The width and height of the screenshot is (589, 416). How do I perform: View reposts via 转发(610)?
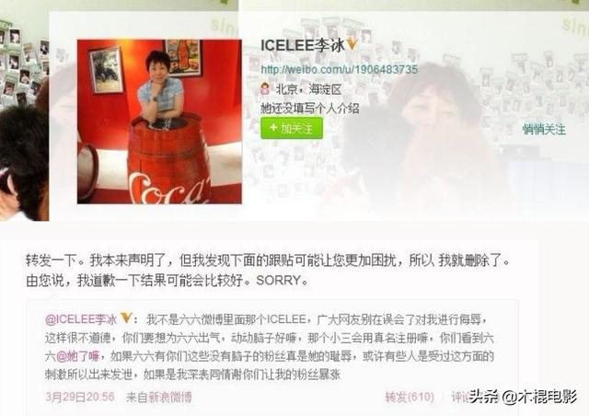tap(410, 398)
